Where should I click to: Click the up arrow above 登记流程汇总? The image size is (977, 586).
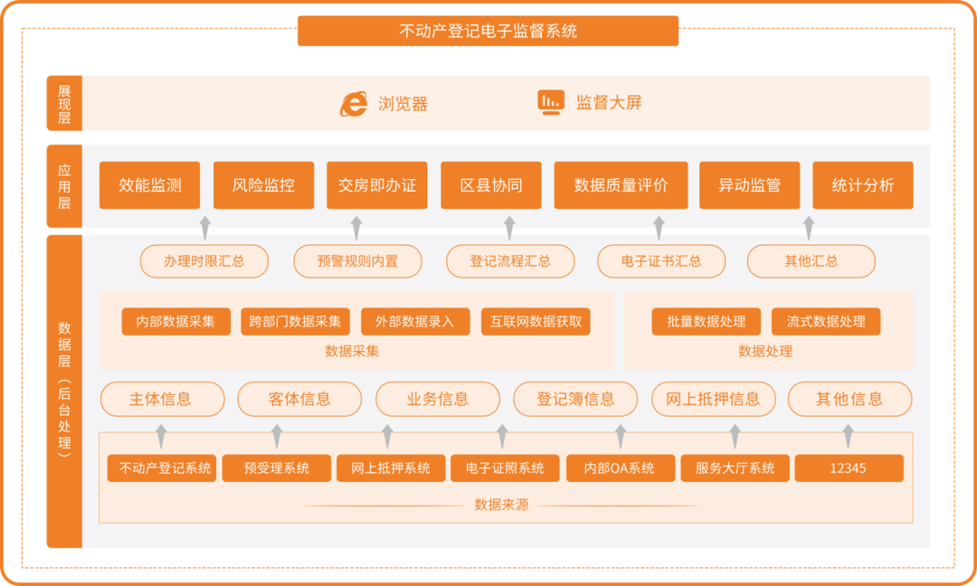point(509,229)
